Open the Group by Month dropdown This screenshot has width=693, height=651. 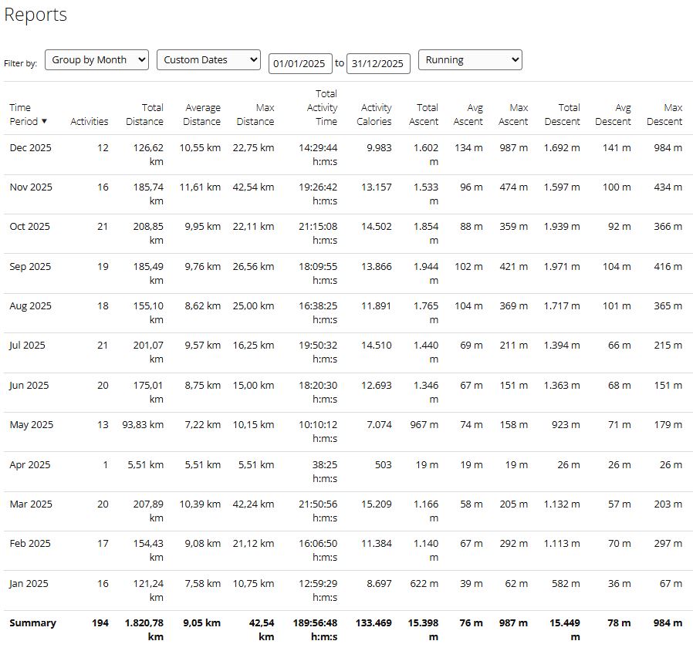[x=96, y=59]
